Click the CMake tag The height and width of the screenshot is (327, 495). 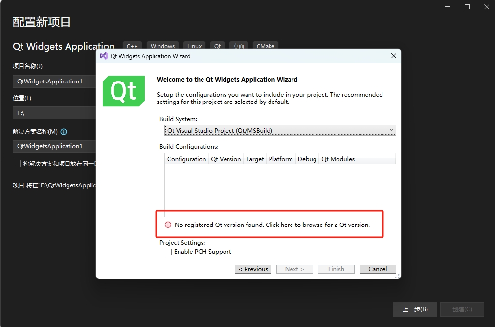pos(266,46)
